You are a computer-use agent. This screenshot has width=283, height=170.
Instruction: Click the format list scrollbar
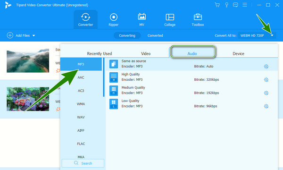pos(104,77)
